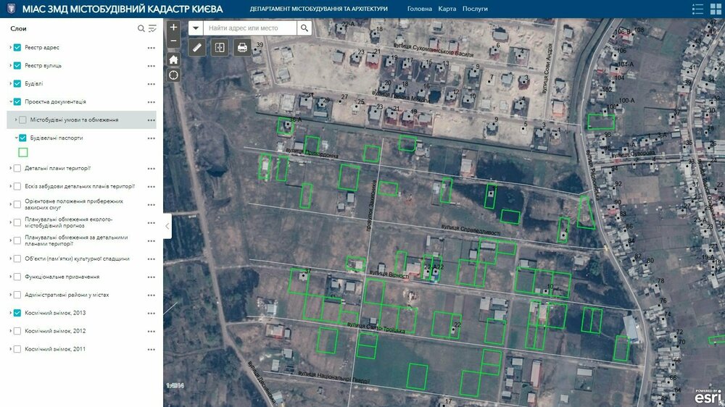Open options menu for Реєстр адрес layer
Viewport: 725px width, 407px height.
(x=152, y=48)
